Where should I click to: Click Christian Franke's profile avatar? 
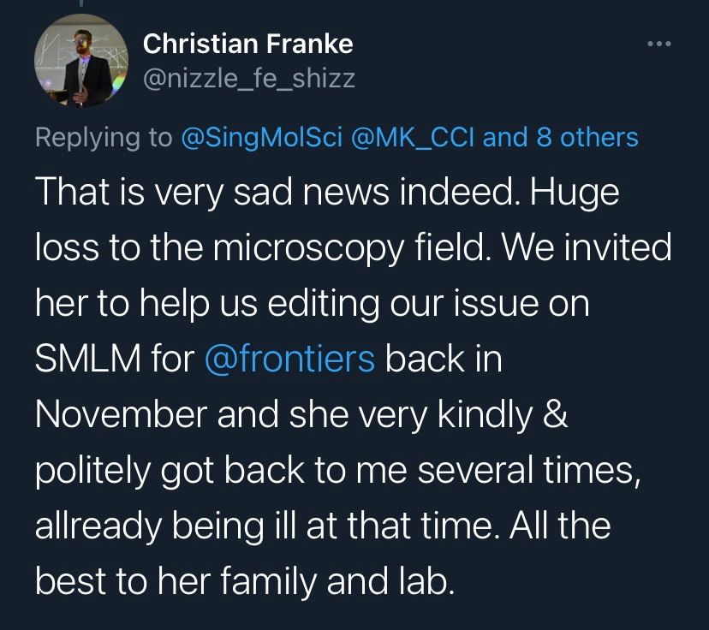coord(74,68)
